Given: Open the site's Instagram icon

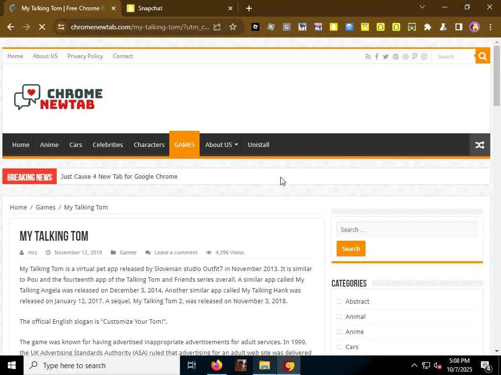Looking at the screenshot, I should 424,57.
